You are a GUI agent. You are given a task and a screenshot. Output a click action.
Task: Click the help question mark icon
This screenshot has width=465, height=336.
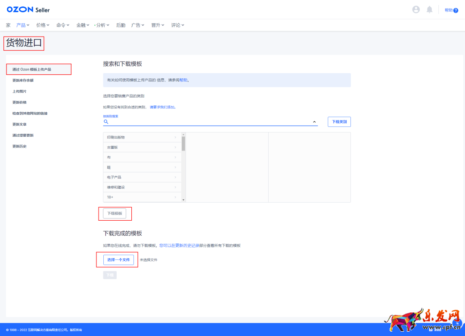456,10
